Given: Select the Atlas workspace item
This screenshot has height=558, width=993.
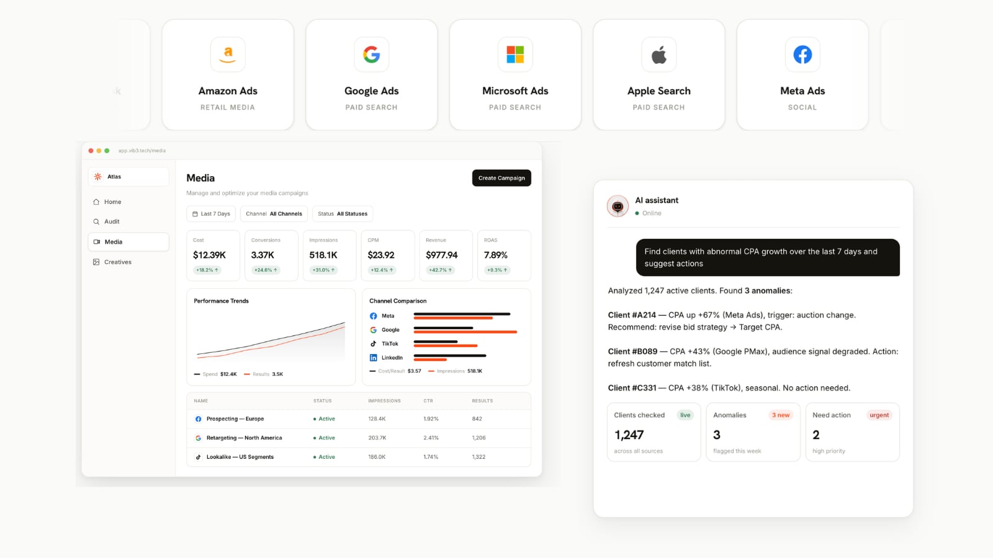Looking at the screenshot, I should 128,177.
